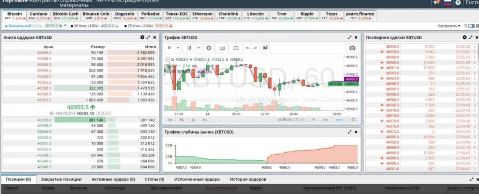Open the recent trades panel settings gear
The image size is (479, 194).
(464, 37)
